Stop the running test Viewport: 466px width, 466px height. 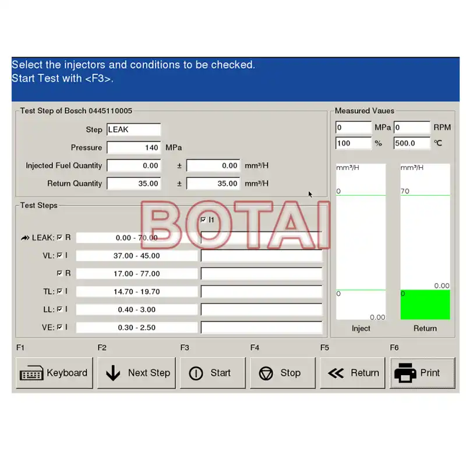[x=283, y=373]
